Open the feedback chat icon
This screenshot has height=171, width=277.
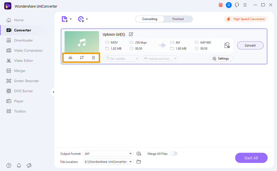point(29,165)
